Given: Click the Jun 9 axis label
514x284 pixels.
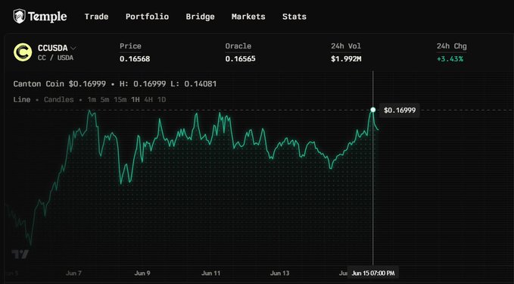Looking at the screenshot, I should (x=142, y=273).
